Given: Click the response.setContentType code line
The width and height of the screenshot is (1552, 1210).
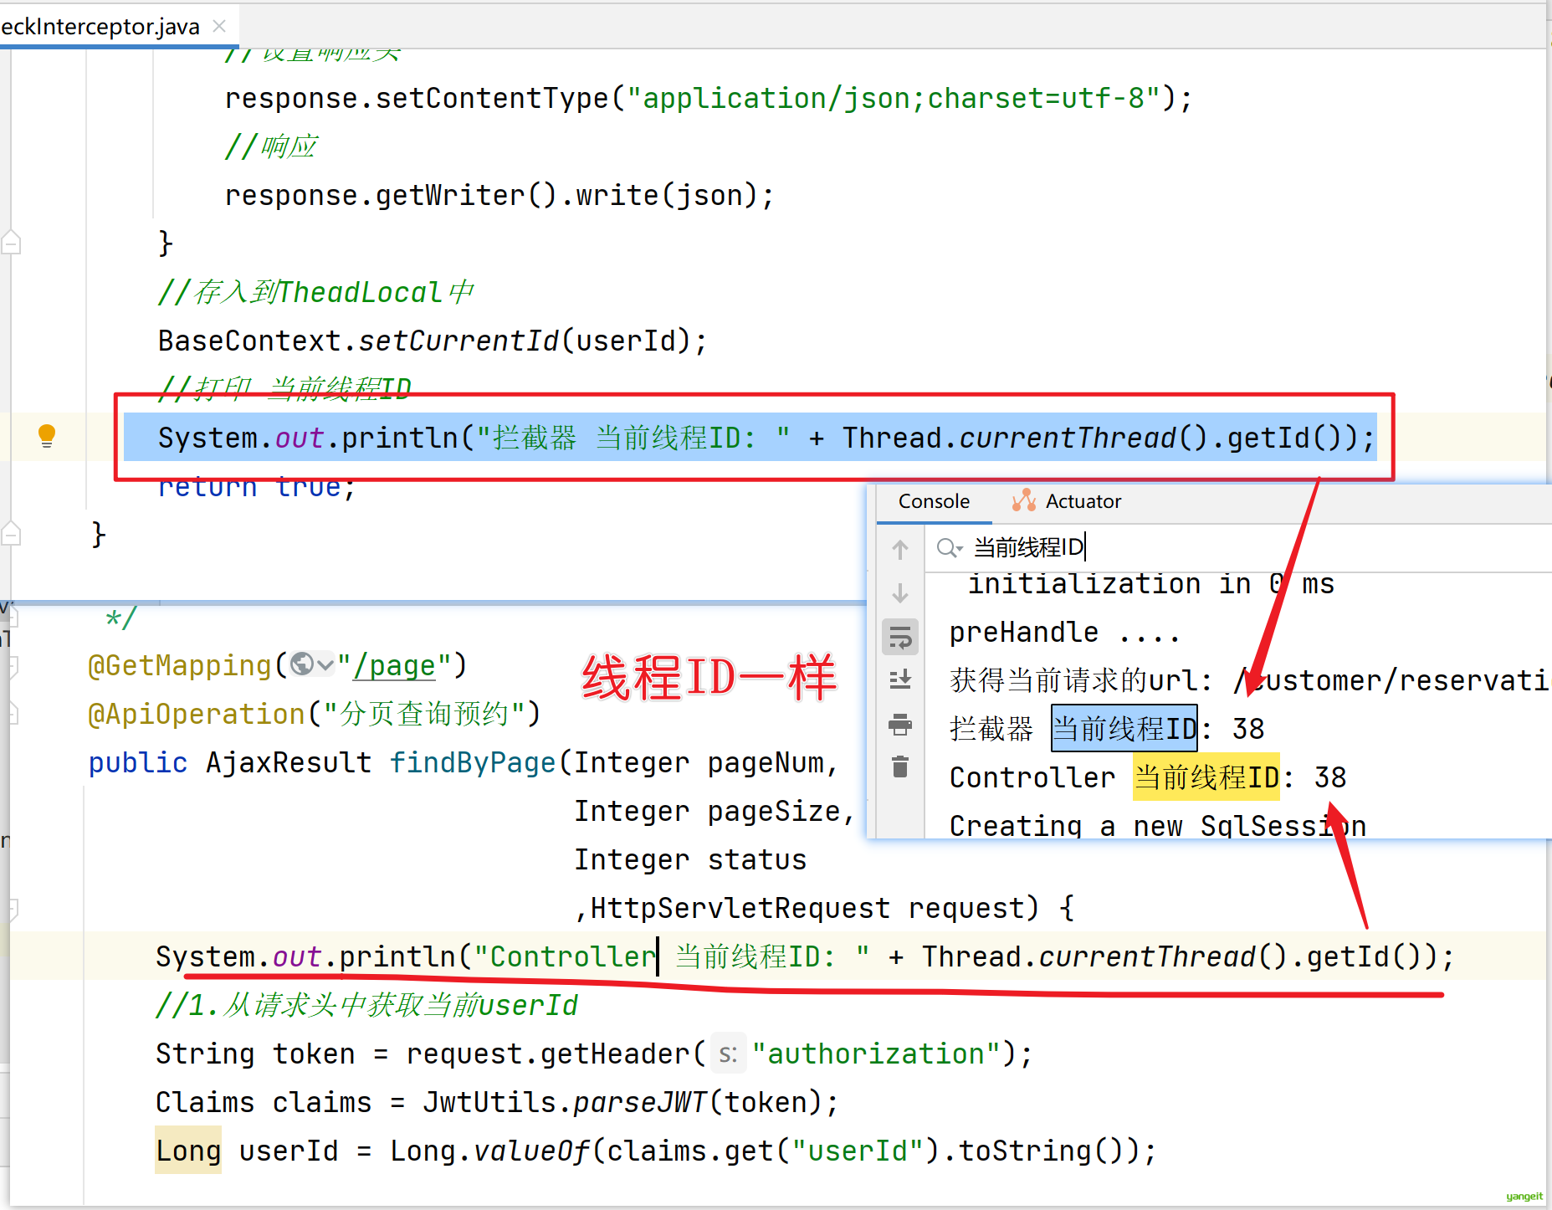Looking at the screenshot, I should click(x=709, y=98).
